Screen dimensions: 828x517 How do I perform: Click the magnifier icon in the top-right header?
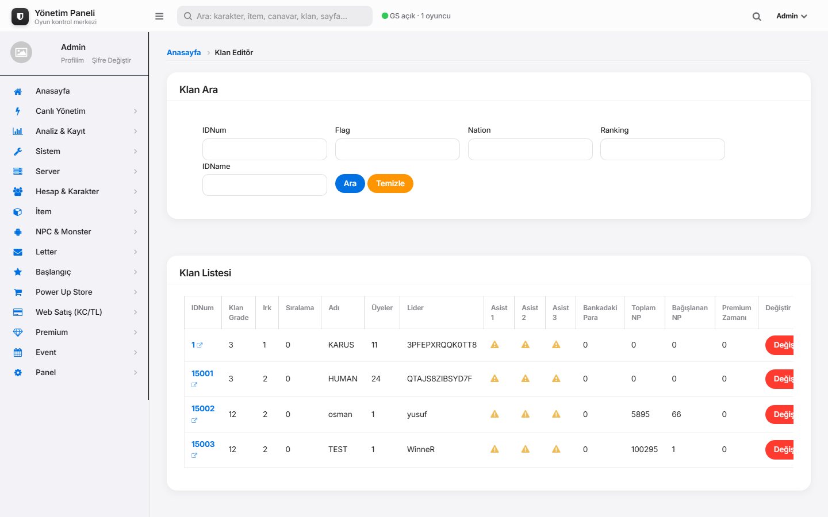(x=757, y=17)
